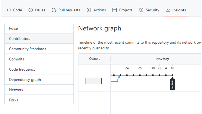202x114 pixels.
Task: Open the Issues tab
Action: [x=37, y=10]
